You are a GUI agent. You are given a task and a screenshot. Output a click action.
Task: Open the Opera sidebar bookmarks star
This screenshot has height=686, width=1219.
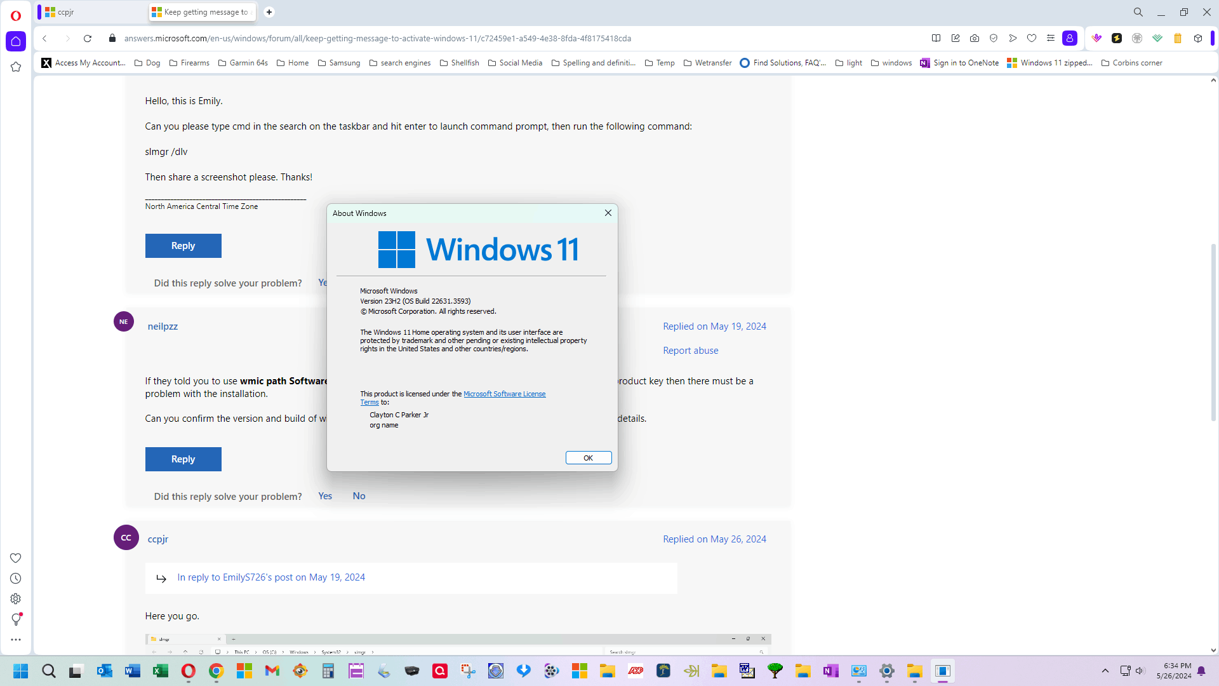[x=16, y=67]
